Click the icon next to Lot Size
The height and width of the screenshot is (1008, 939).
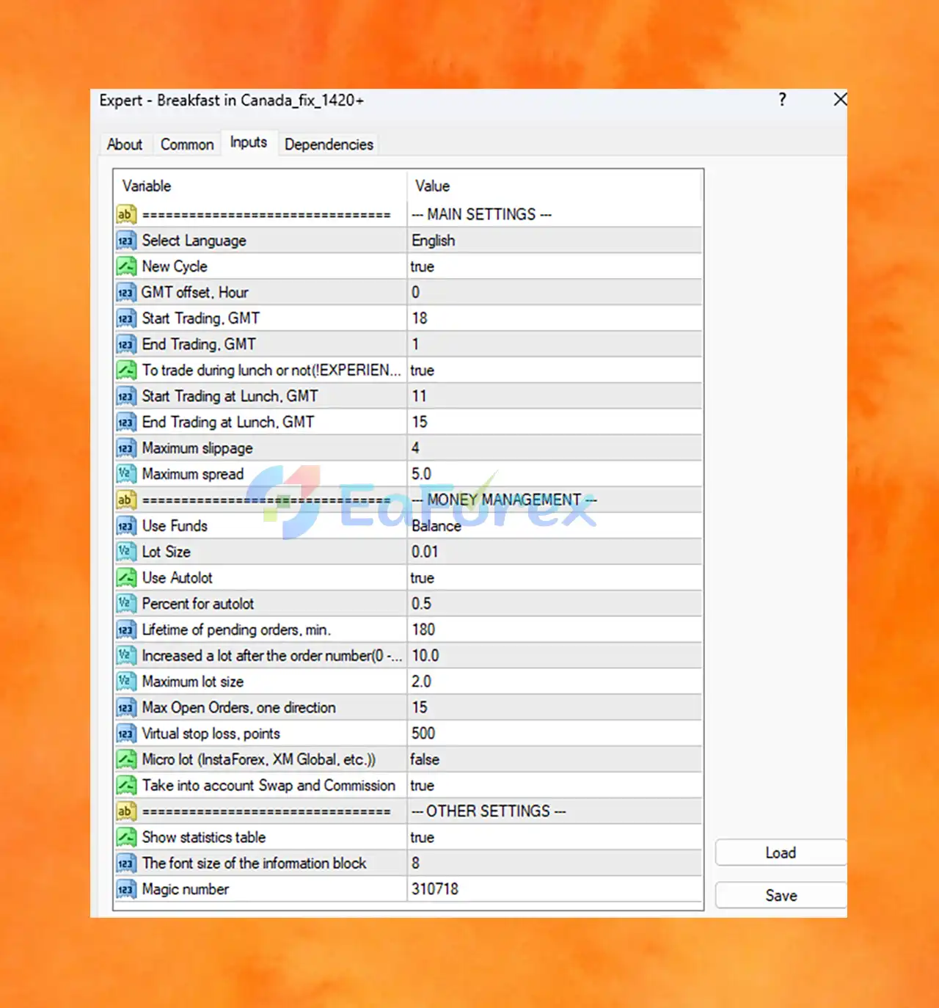(126, 552)
